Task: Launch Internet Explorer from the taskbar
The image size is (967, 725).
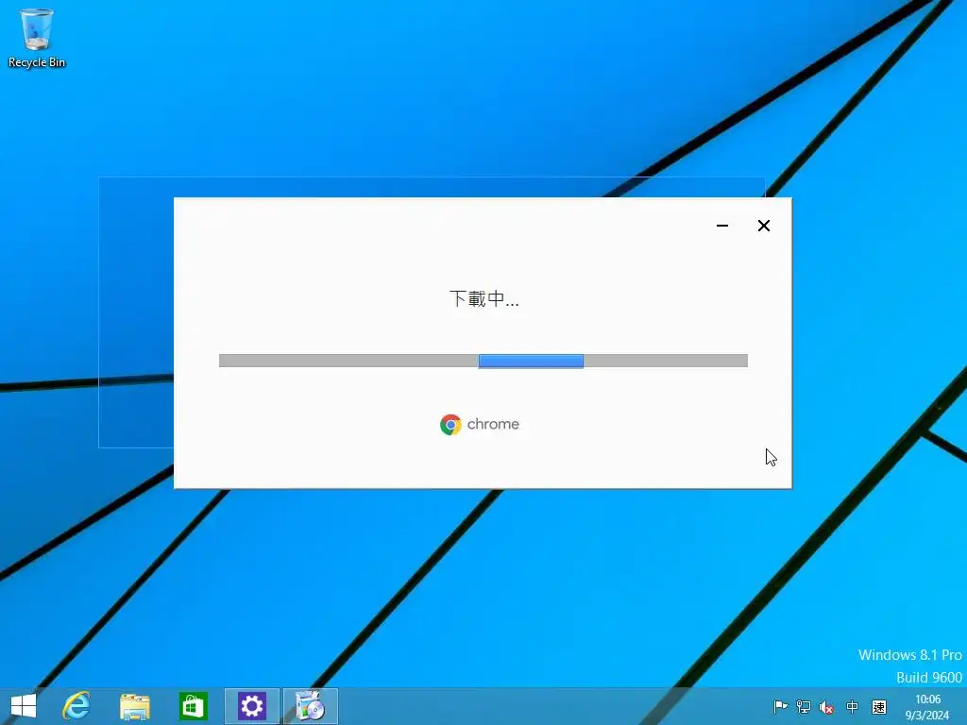Action: pos(76,706)
